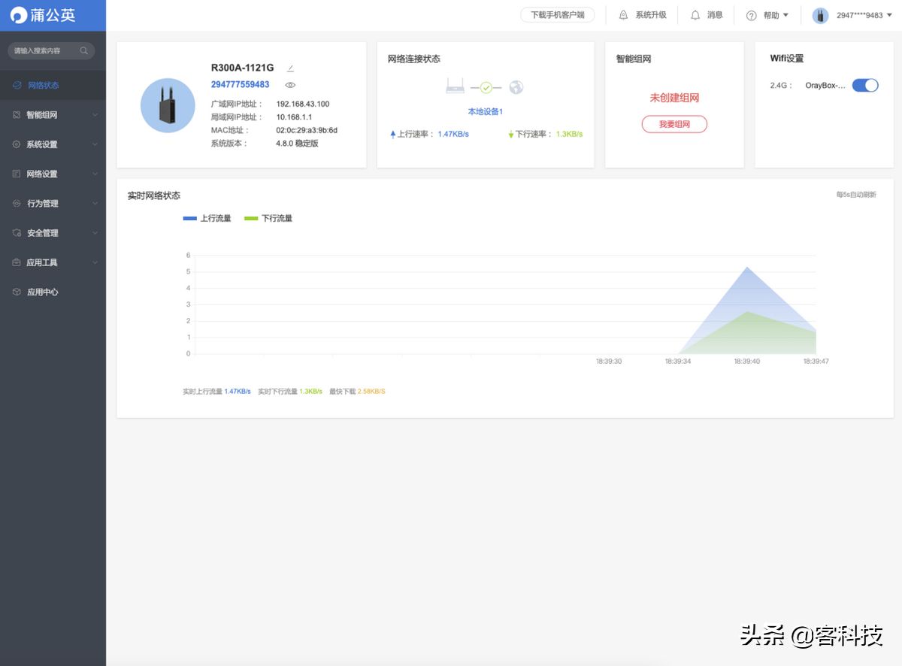The width and height of the screenshot is (902, 666).
Task: Expand the 行为管理 sidebar chevron
Action: [95, 204]
